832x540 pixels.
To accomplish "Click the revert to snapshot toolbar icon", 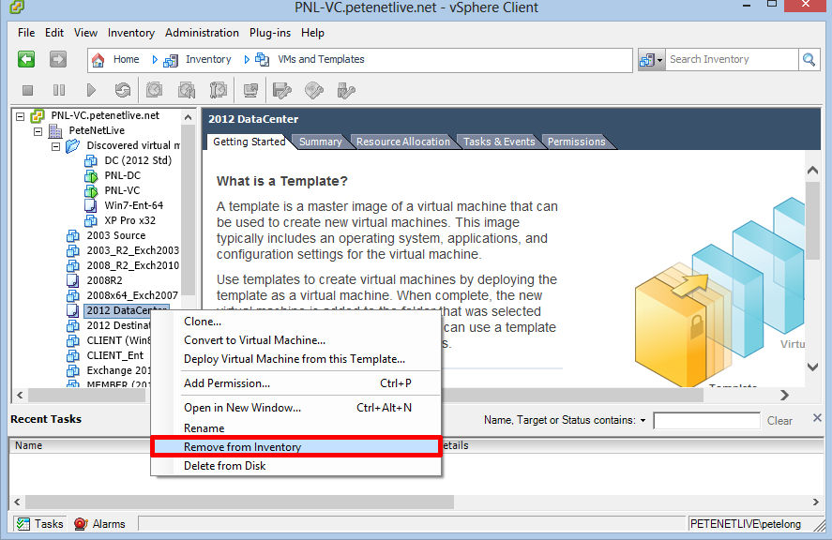I will (x=187, y=90).
